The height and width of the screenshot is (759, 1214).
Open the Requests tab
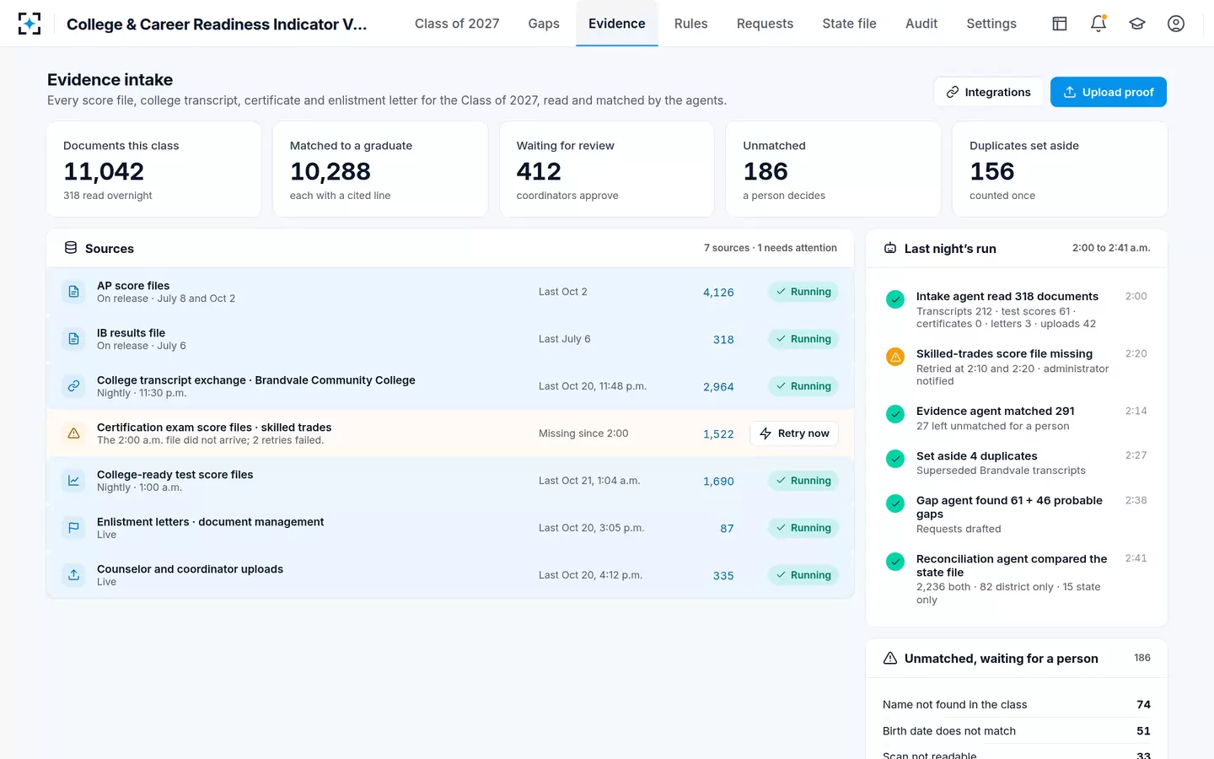[765, 24]
